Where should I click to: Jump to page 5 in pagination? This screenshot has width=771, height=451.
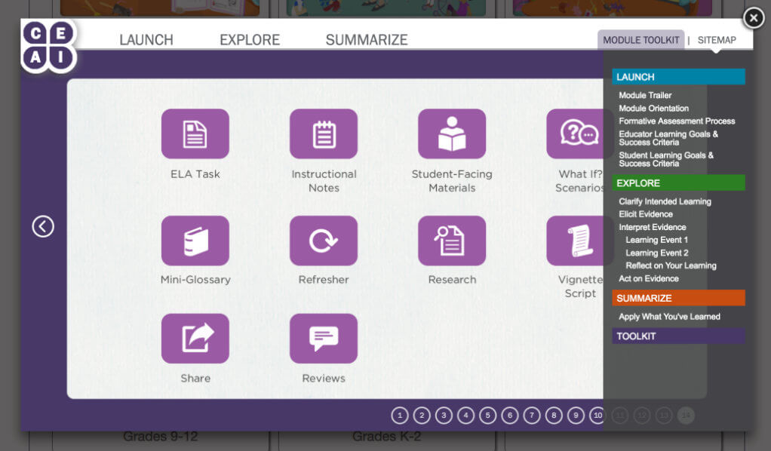[x=487, y=415]
